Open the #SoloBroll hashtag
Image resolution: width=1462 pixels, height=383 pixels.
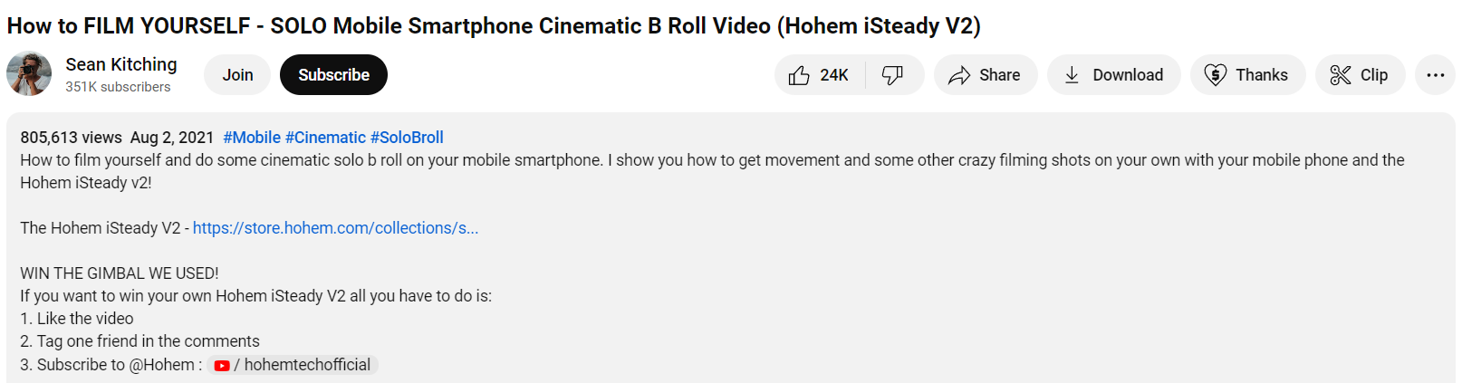(407, 138)
